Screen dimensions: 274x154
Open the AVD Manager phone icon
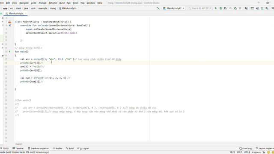tap(262, 8)
